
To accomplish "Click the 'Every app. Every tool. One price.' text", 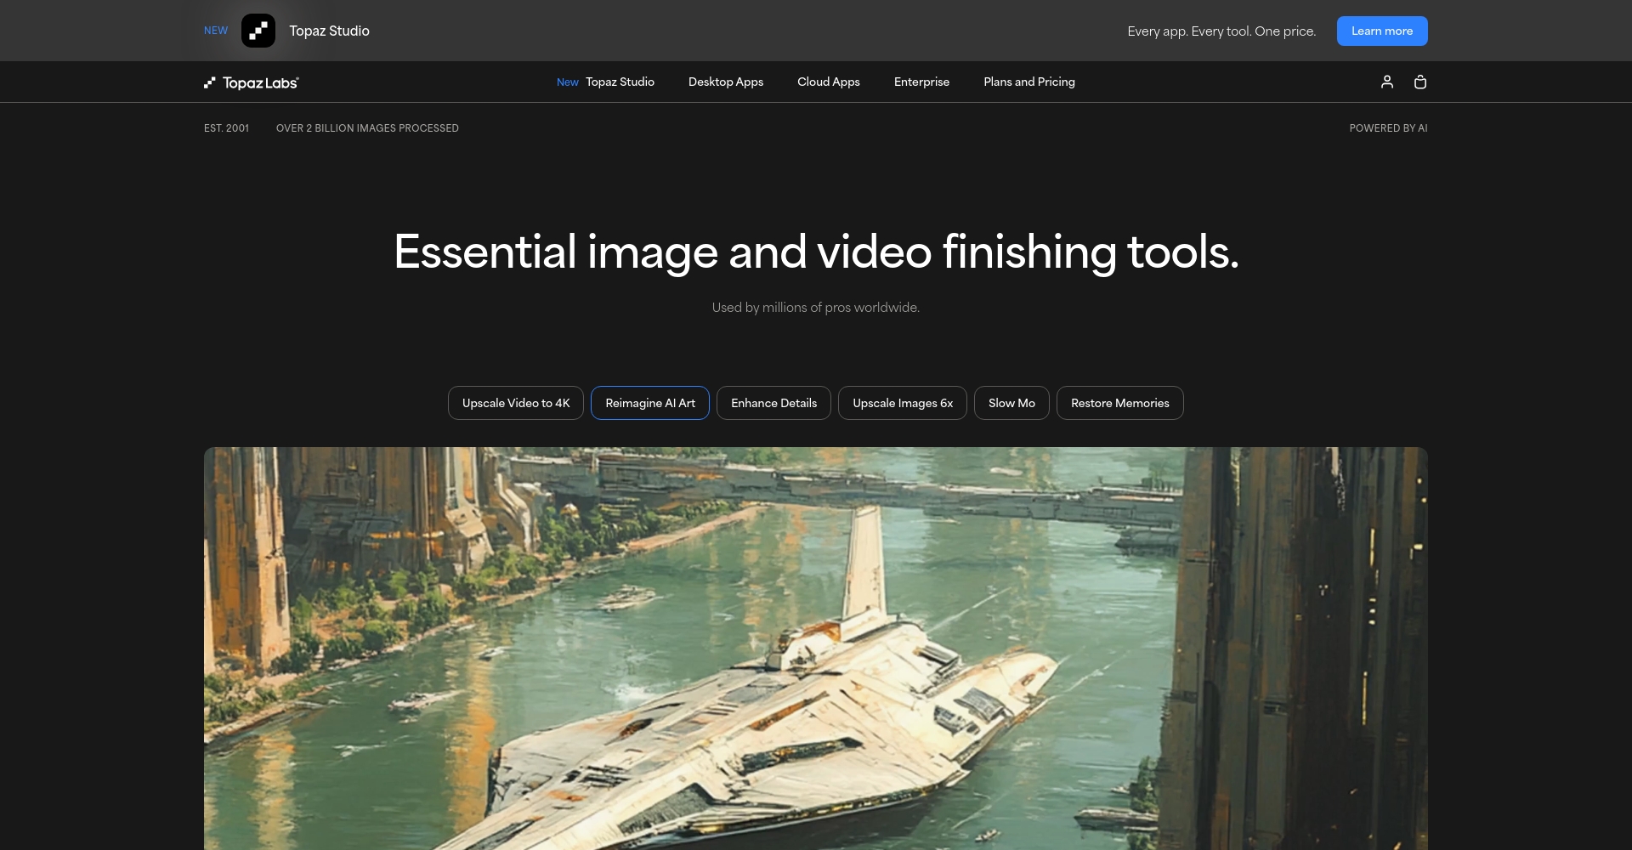I will (1221, 31).
